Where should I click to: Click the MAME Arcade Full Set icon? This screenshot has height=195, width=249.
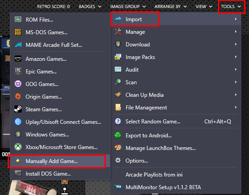point(18,45)
